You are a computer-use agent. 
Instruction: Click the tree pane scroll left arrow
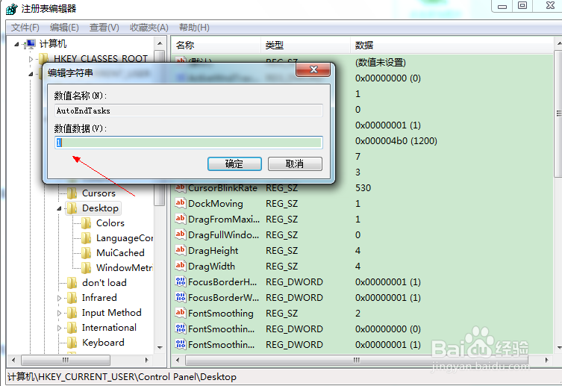click(13, 360)
